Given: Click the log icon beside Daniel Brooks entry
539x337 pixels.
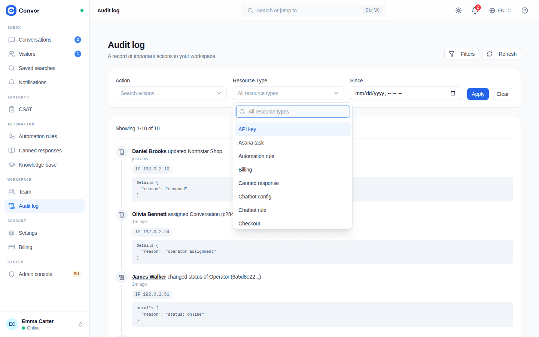Looking at the screenshot, I should (122, 152).
